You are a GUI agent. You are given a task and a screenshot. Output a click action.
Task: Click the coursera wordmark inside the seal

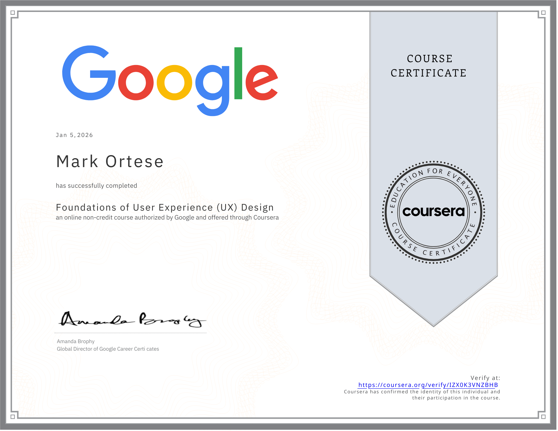434,212
